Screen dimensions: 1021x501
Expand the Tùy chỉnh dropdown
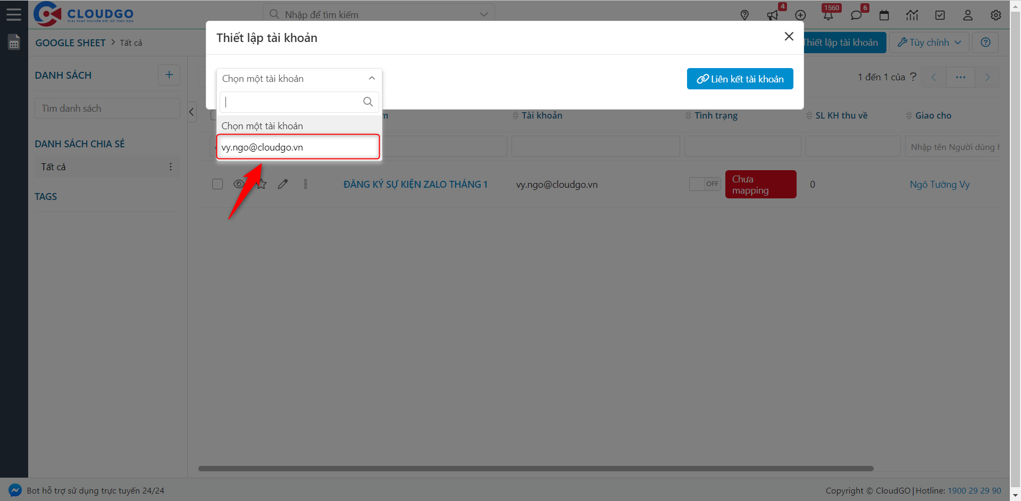click(929, 43)
